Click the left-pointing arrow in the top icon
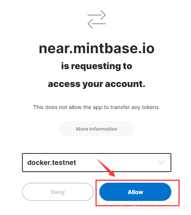Screen dimensions: 191x215 [97, 24]
